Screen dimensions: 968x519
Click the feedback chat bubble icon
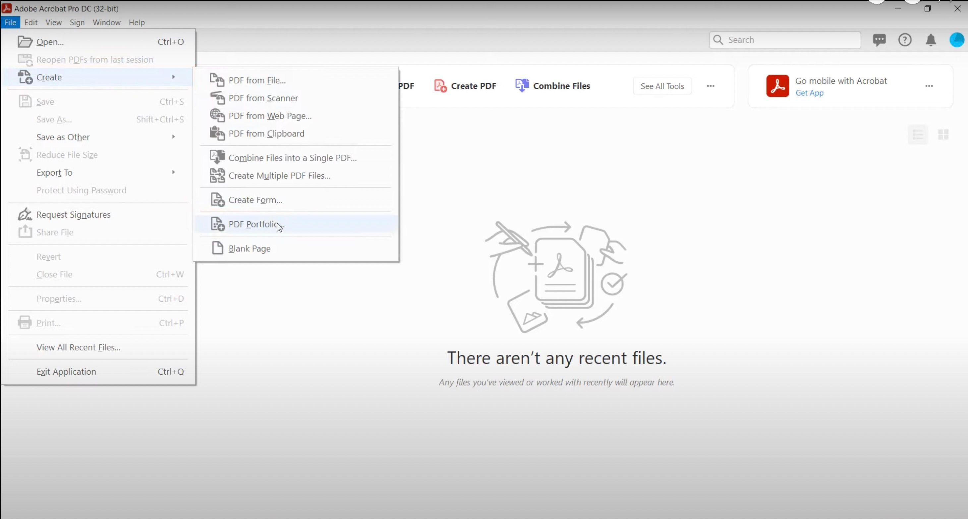(x=880, y=40)
